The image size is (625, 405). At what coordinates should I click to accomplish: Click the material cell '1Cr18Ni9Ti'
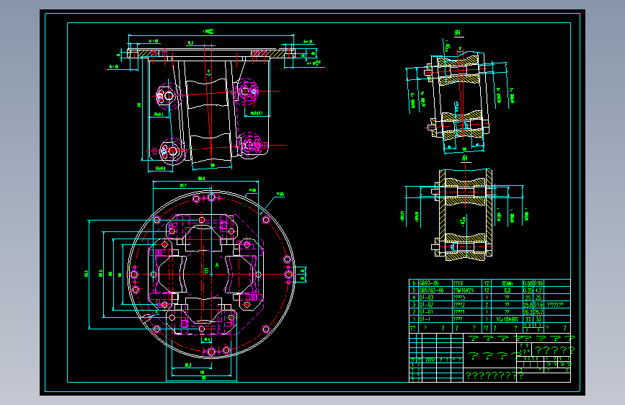507,319
